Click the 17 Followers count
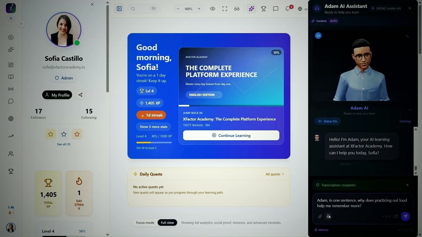Image resolution: width=422 pixels, height=237 pixels. click(x=38, y=114)
